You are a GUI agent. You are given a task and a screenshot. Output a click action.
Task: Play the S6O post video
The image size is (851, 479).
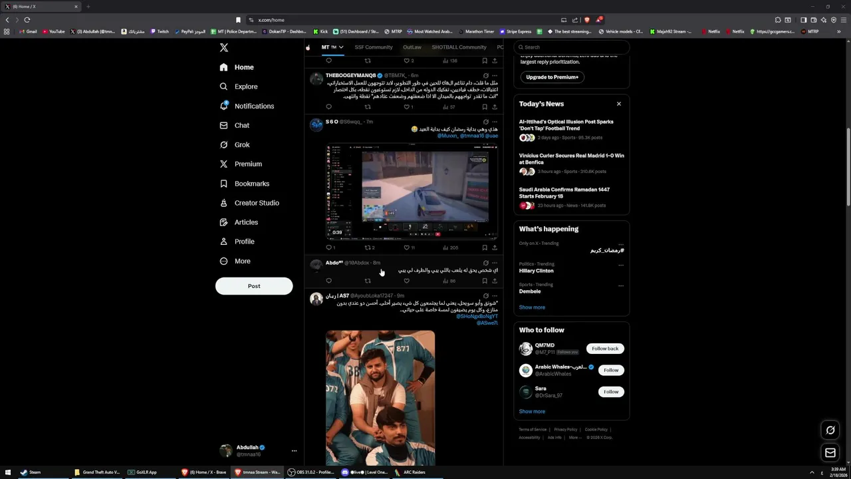[x=412, y=192]
